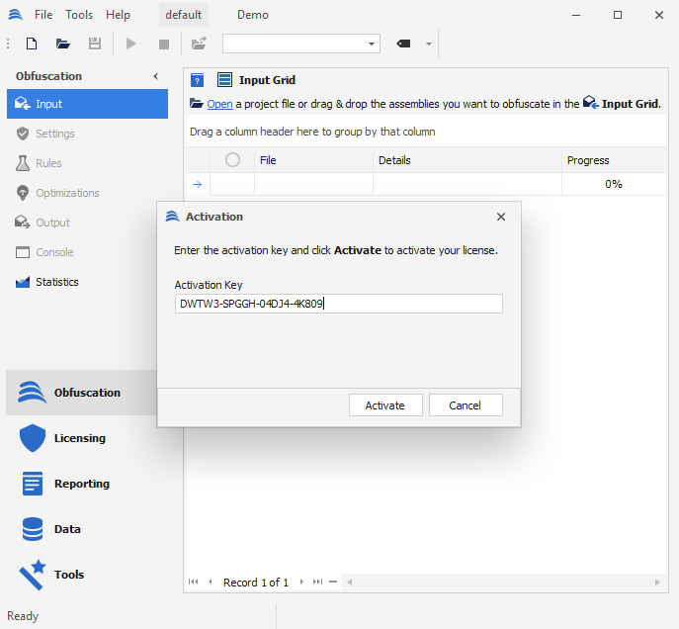Select Statistics in the Obfuscation panel
This screenshot has width=679, height=629.
pyautogui.click(x=56, y=282)
